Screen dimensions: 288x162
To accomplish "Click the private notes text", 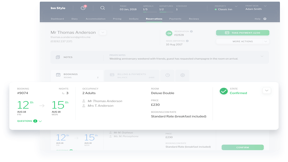I will click(173, 59).
